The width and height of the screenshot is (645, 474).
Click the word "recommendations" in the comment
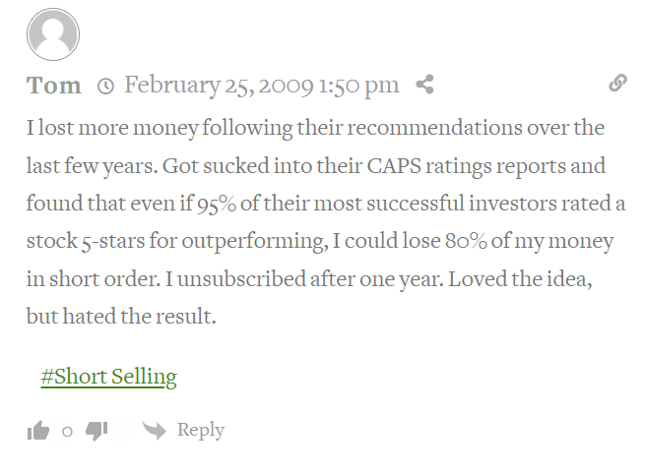pyautogui.click(x=435, y=128)
